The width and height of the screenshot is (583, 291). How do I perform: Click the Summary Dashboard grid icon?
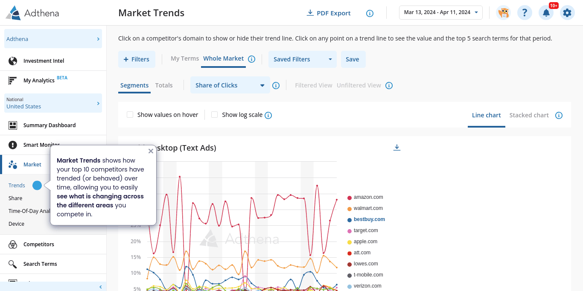coord(13,125)
